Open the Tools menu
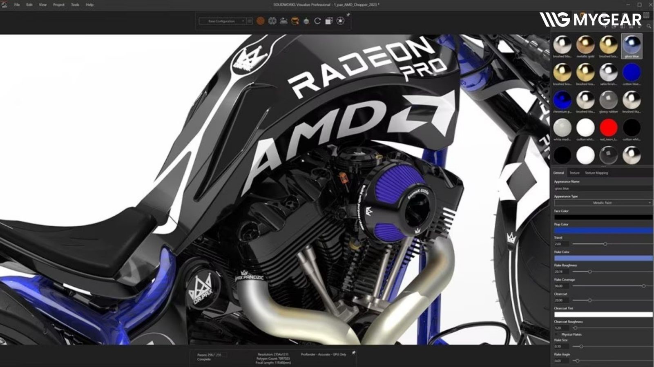This screenshot has width=654, height=367. [x=75, y=5]
